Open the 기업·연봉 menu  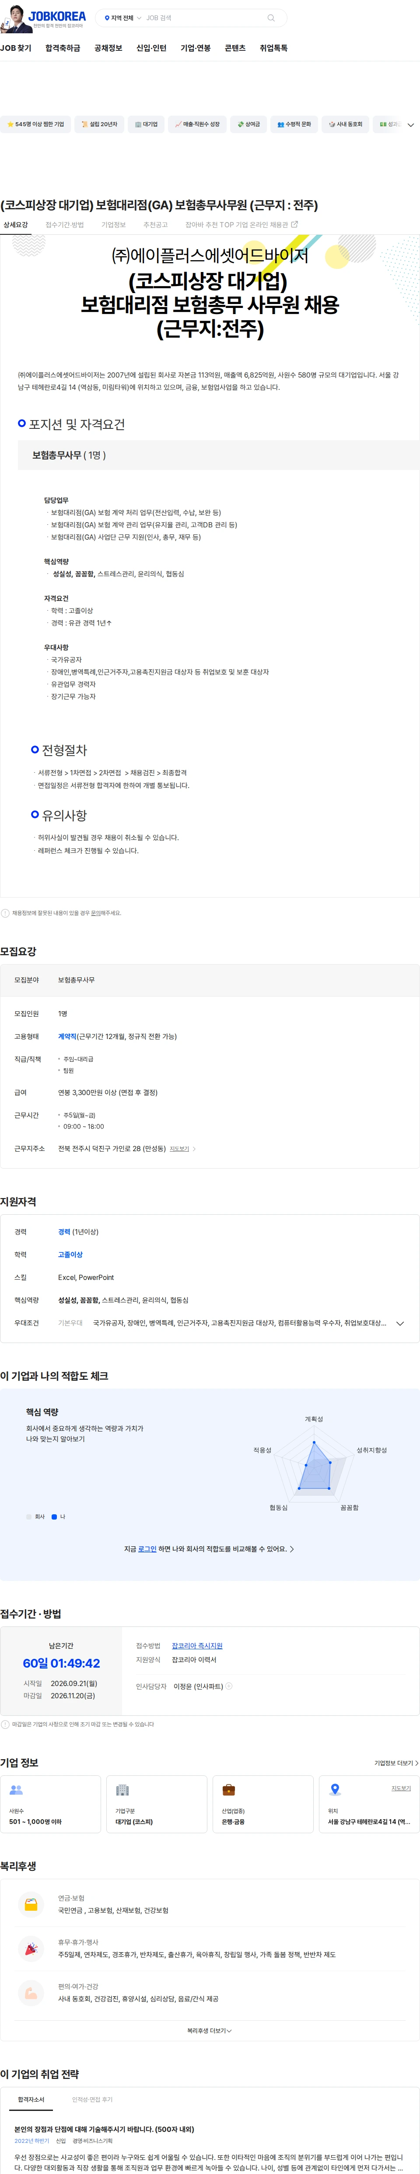(x=196, y=48)
